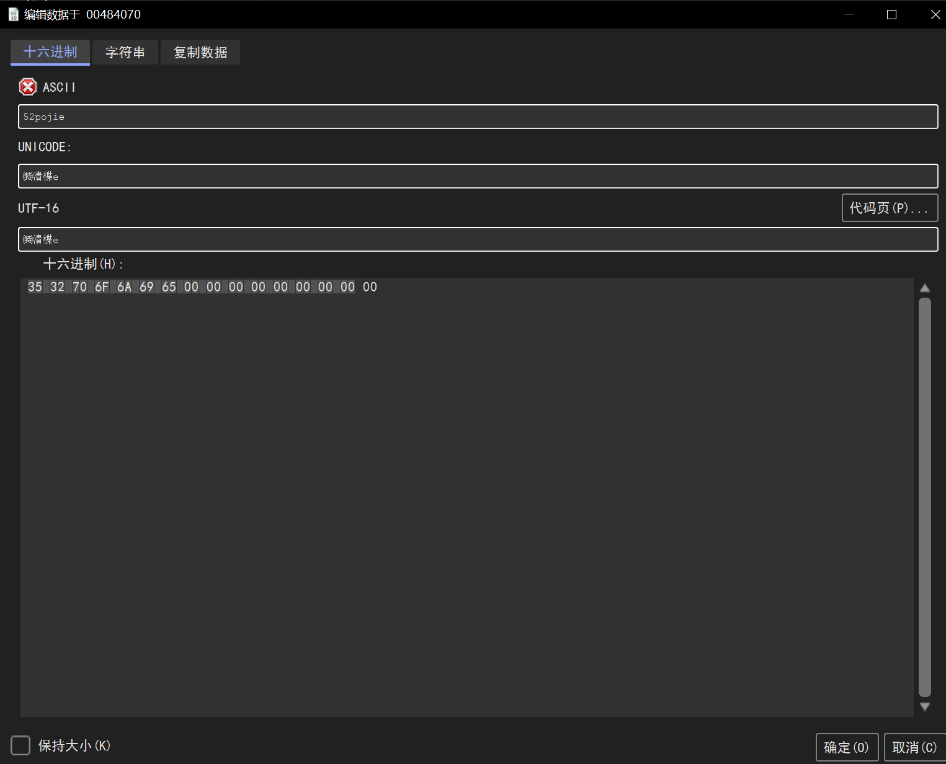The image size is (946, 764).
Task: Click the ASCII input field containing 52pojie
Action: [478, 117]
